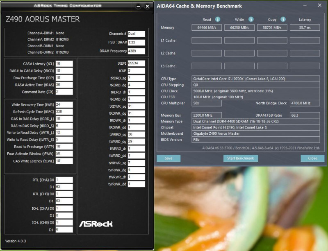Image resolution: width=328 pixels, height=251 pixels.
Task: Click the tWTR_S value field
Action: pos(64,140)
